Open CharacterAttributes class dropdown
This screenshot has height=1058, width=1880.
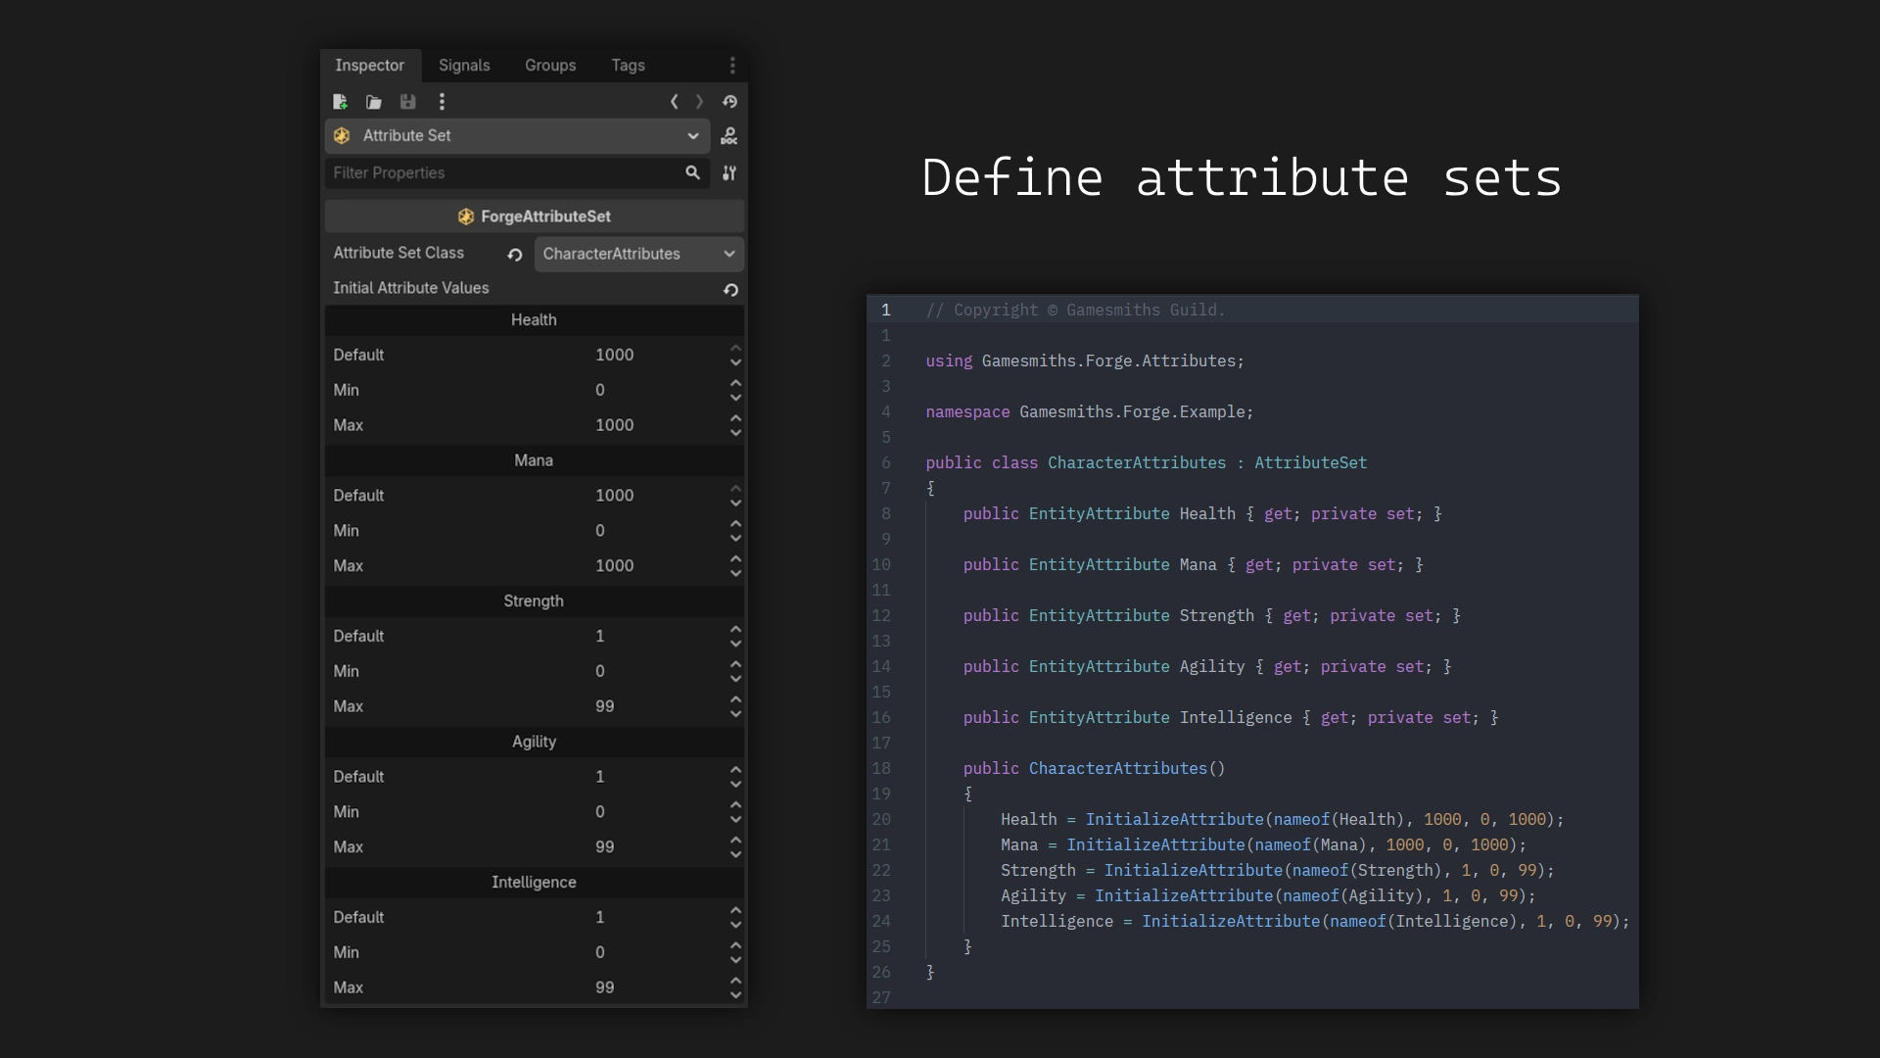click(639, 254)
